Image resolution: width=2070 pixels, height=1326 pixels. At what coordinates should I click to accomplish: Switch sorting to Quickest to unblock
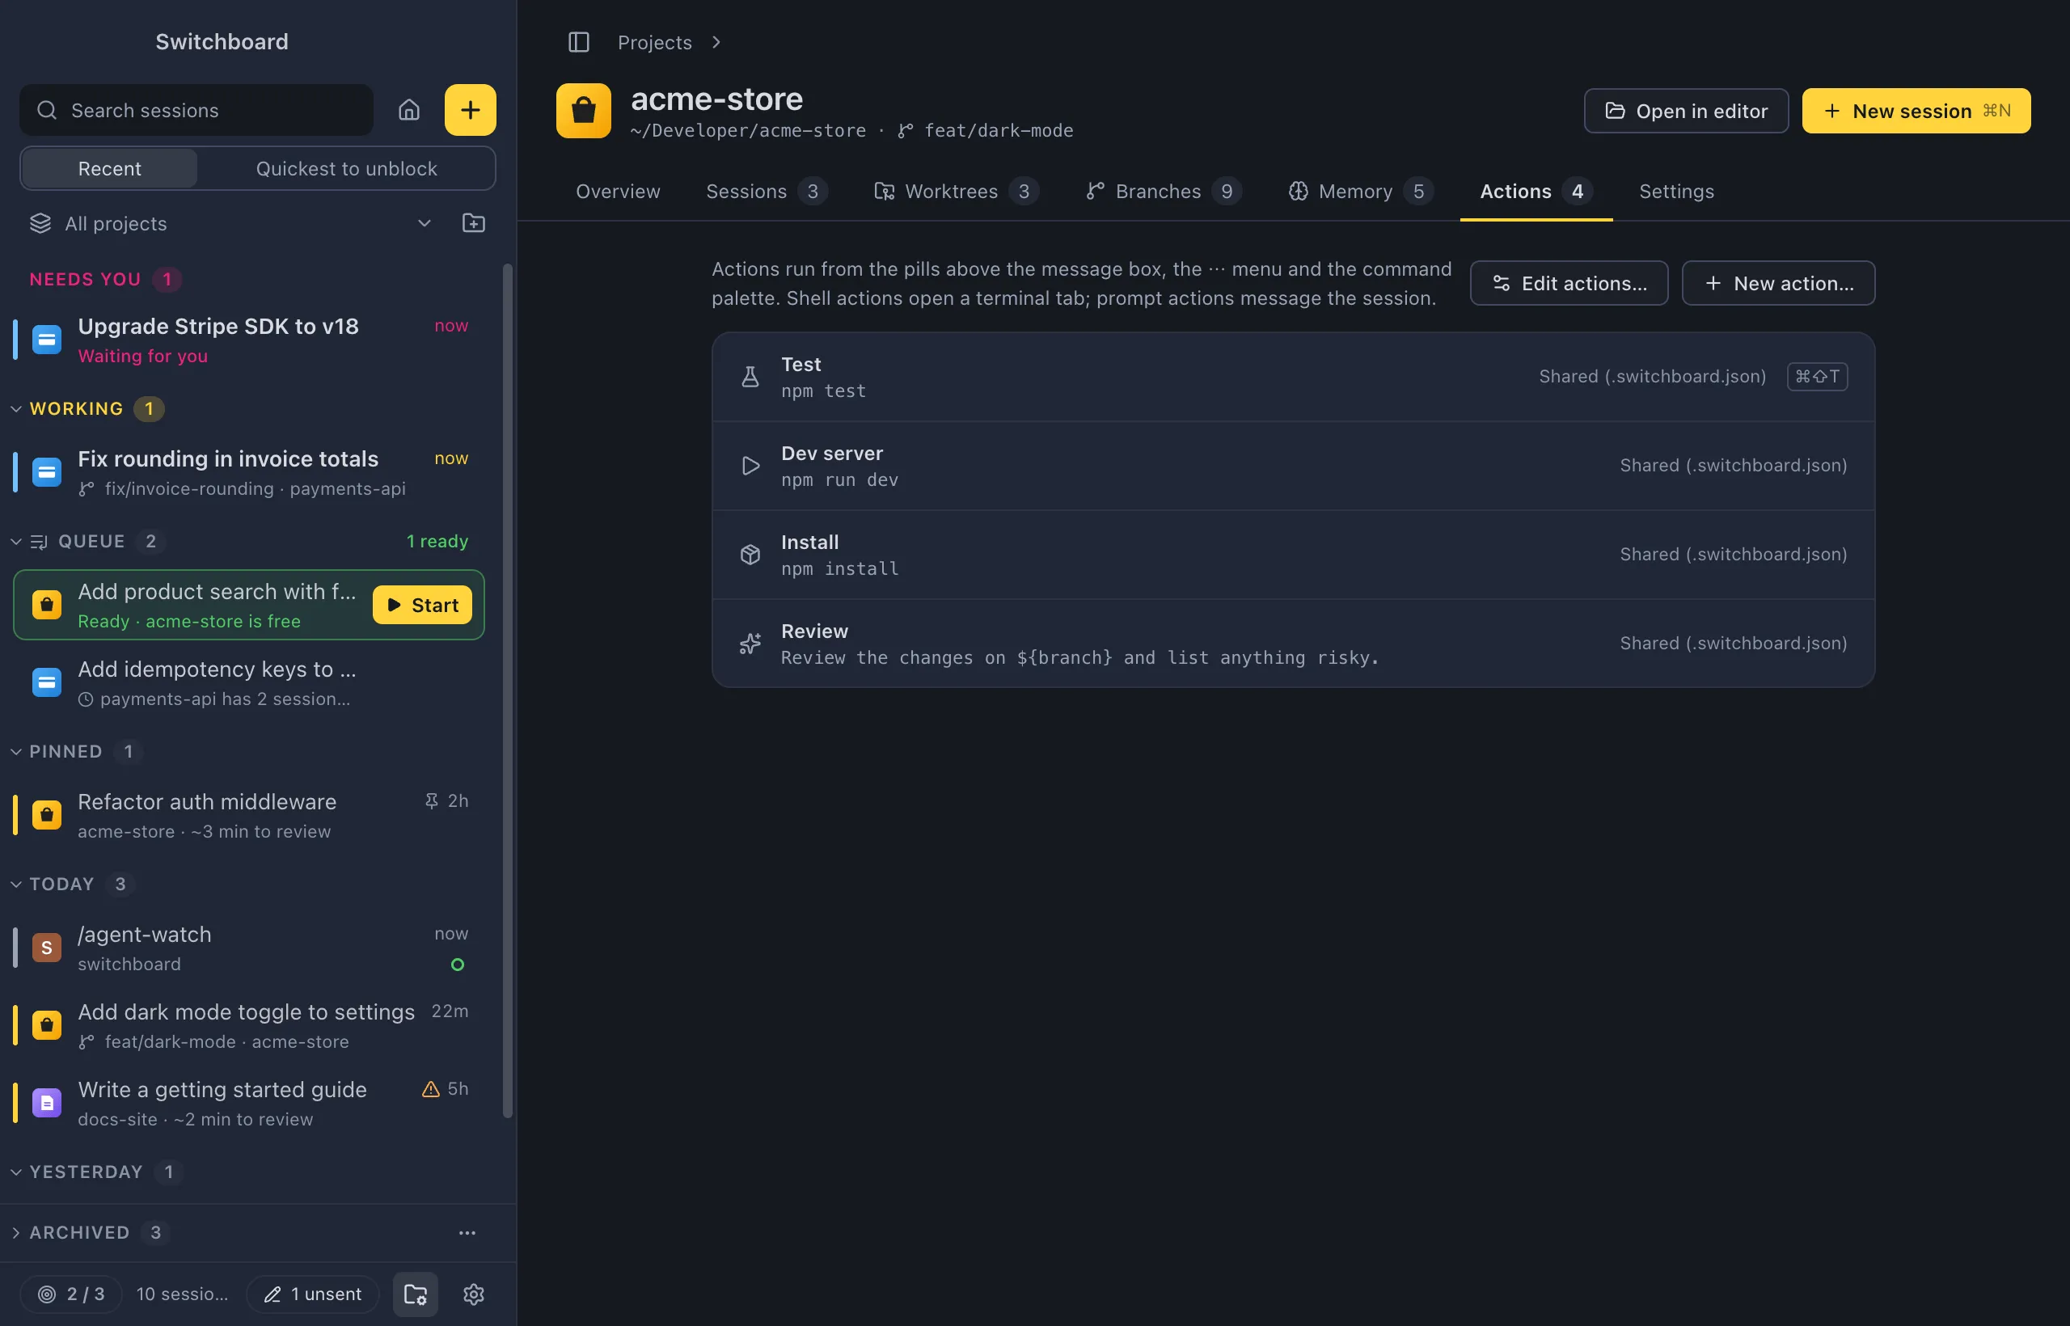(x=346, y=169)
